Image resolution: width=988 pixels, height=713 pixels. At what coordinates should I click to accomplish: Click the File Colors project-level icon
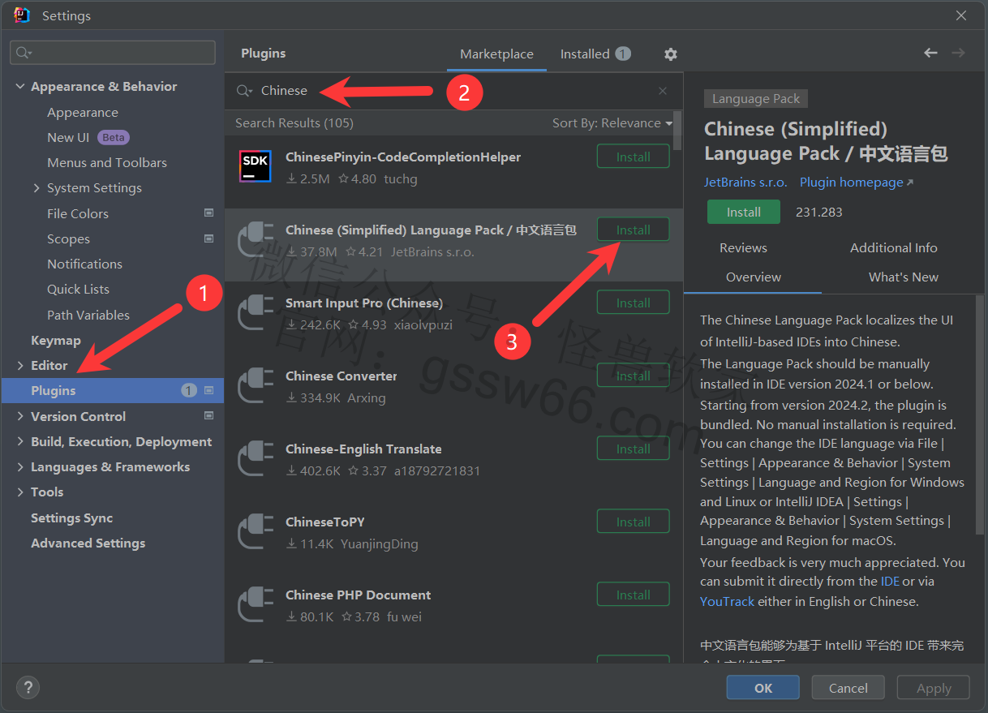click(208, 213)
